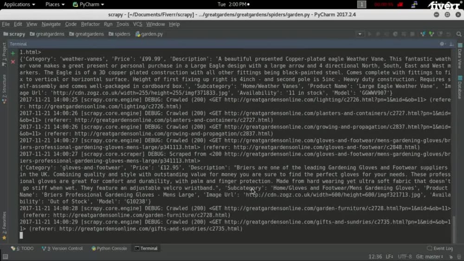
Task: Open the line separator LF selector
Action: [389, 256]
